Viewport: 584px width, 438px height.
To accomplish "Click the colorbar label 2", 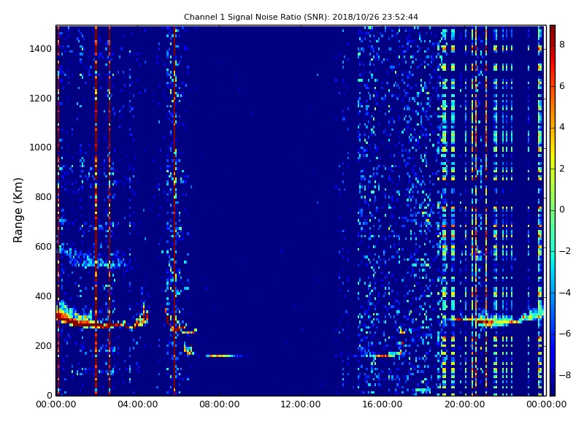I will point(562,169).
